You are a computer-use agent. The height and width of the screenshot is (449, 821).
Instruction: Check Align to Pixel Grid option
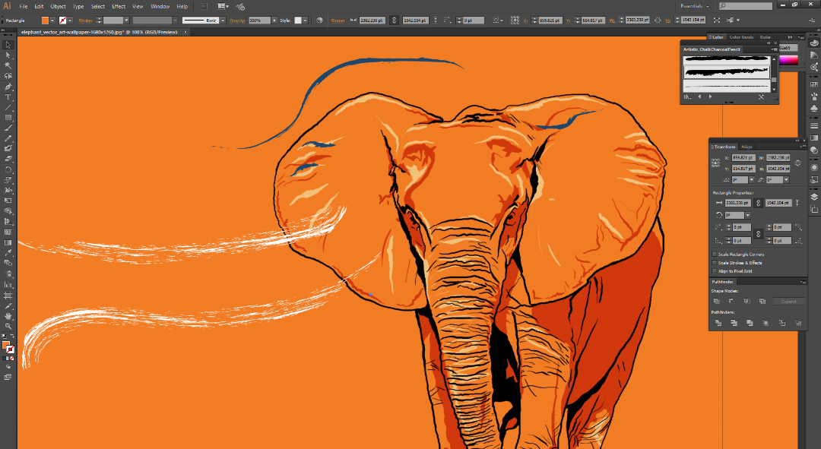point(714,271)
